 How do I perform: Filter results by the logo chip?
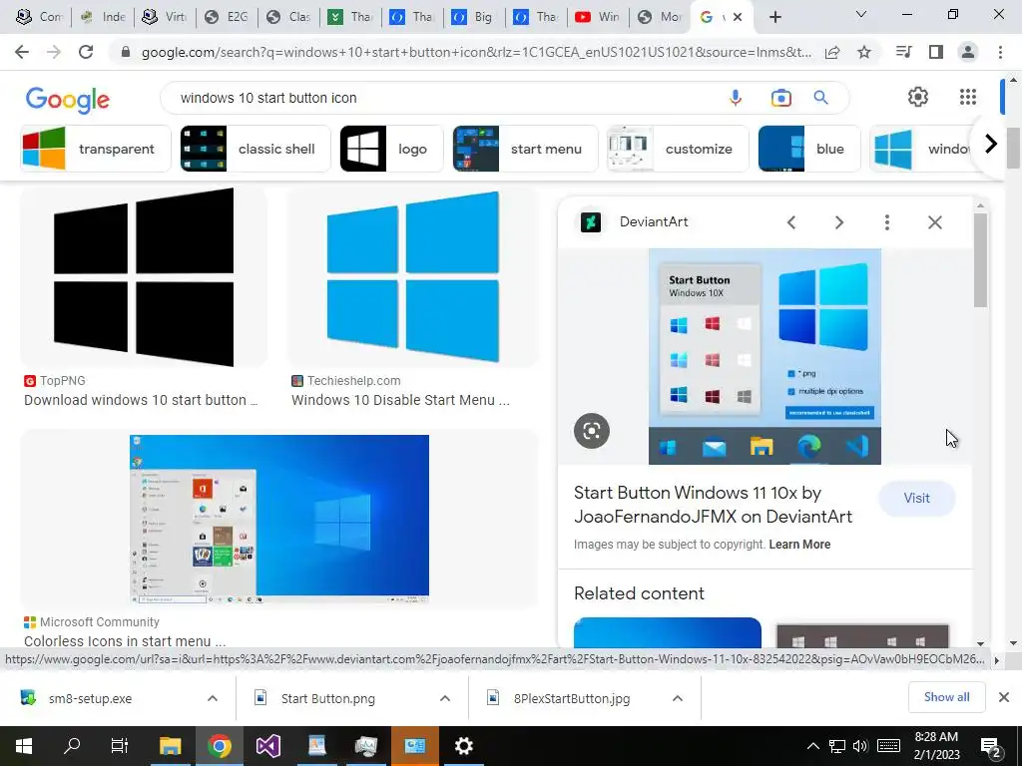click(x=391, y=149)
